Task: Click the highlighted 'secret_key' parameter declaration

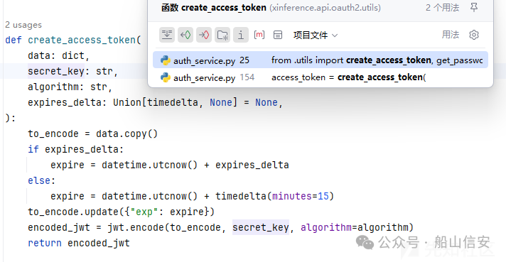Action: point(56,71)
